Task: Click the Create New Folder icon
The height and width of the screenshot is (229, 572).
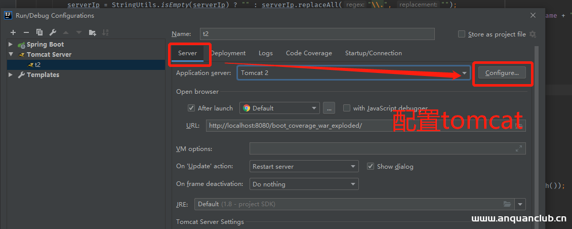Action: coord(92,32)
